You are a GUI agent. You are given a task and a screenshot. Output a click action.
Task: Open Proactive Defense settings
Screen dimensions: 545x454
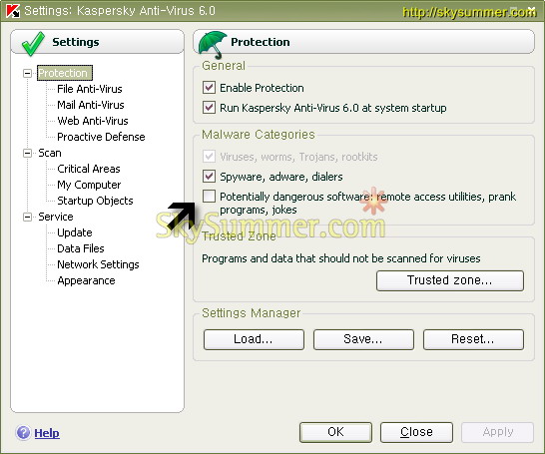click(x=101, y=137)
